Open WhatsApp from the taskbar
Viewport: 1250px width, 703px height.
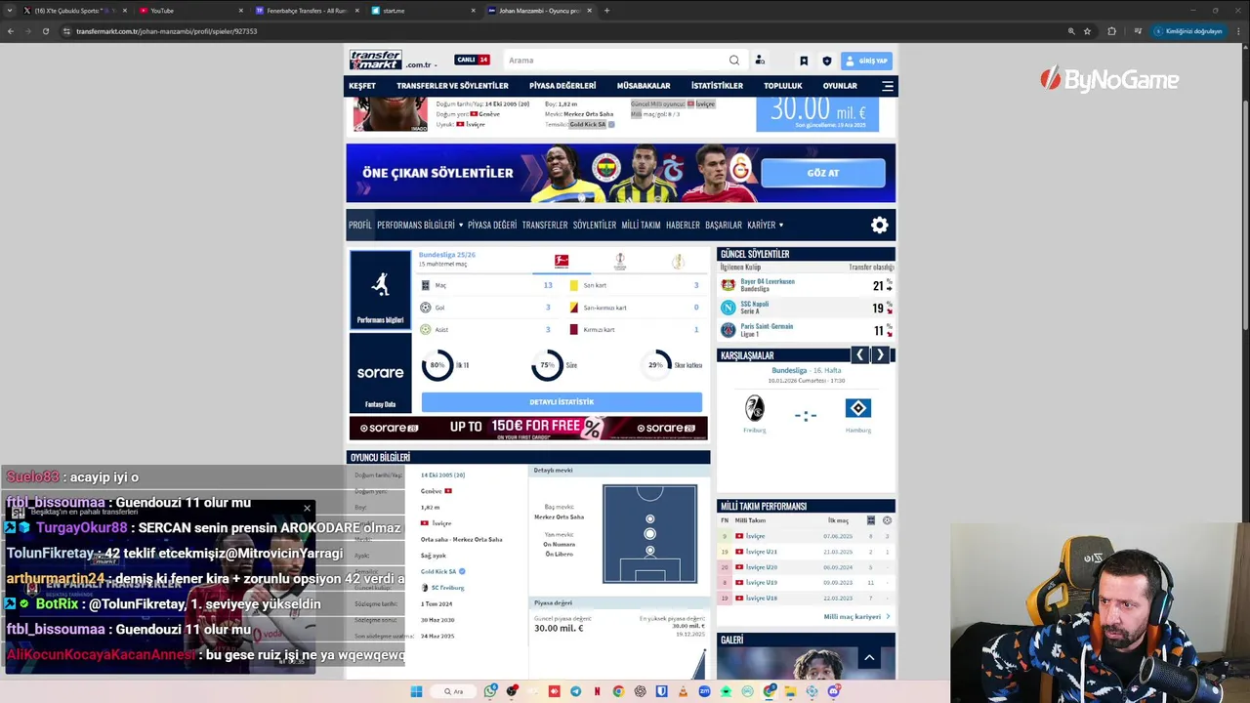[x=490, y=691]
